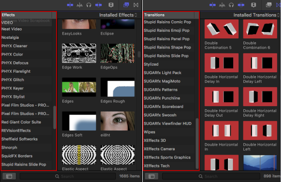Select PHYX Glitch category
281x182 pixels.
tap(27, 80)
